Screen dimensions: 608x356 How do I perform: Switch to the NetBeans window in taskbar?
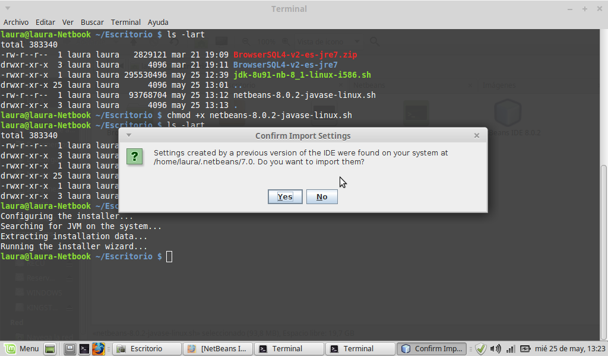coord(217,349)
